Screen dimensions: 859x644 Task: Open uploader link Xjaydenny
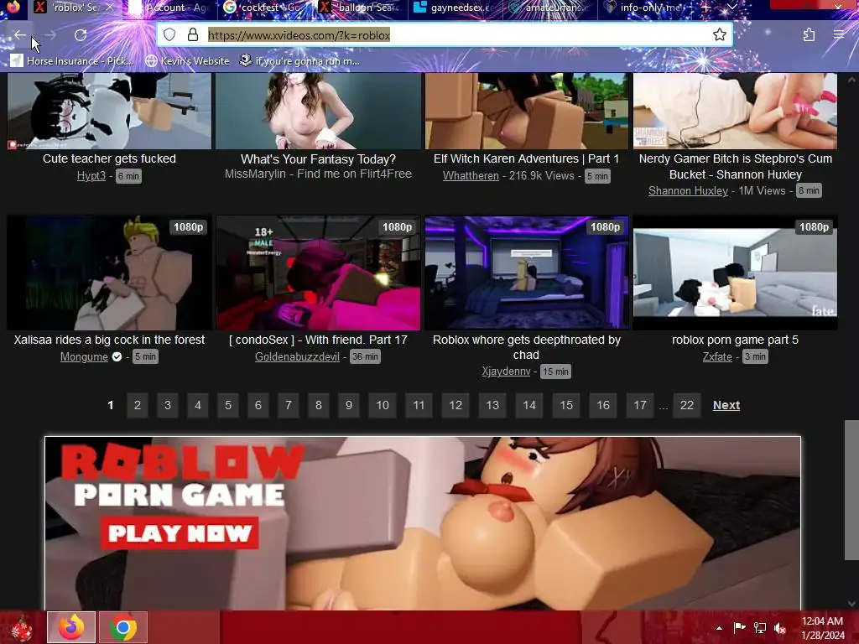506,371
